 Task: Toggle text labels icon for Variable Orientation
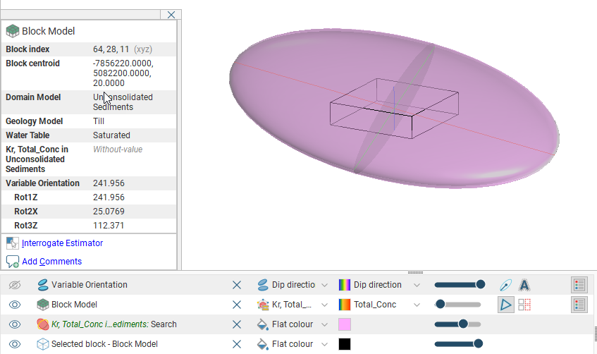pos(524,285)
